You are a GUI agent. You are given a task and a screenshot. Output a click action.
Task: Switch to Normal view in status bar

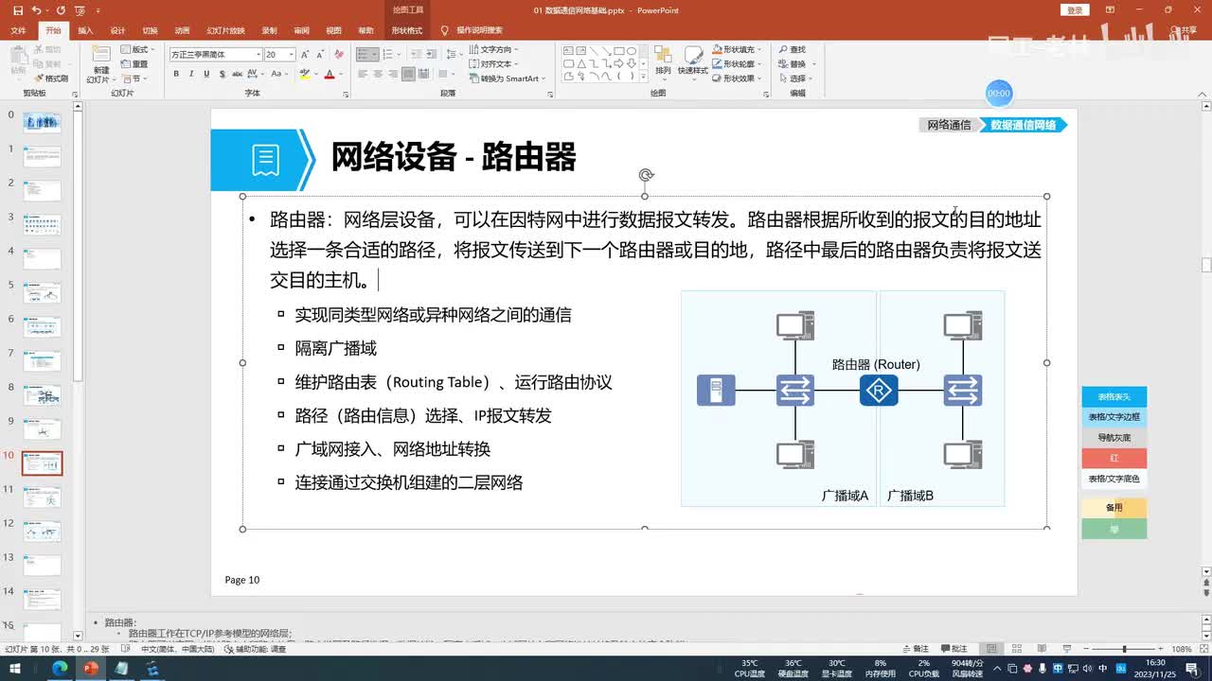pyautogui.click(x=991, y=649)
